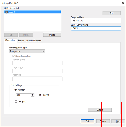Move server up with Up button
The width and height of the screenshot is (126, 127).
11,35
